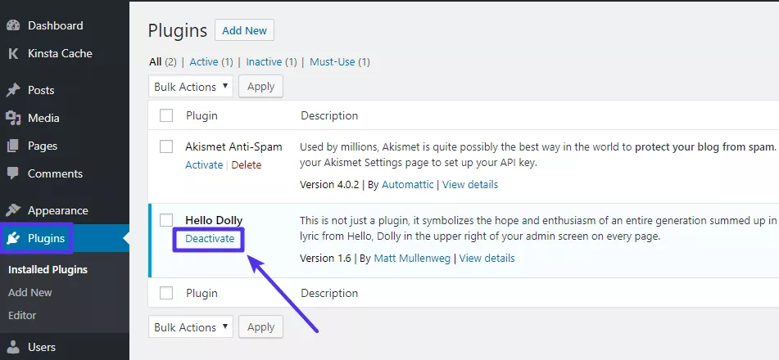Deactivate the Hello Dolly plugin
The image size is (779, 360).
[x=210, y=239]
